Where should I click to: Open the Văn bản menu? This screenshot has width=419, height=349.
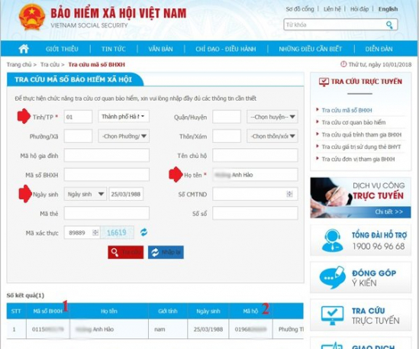(160, 49)
